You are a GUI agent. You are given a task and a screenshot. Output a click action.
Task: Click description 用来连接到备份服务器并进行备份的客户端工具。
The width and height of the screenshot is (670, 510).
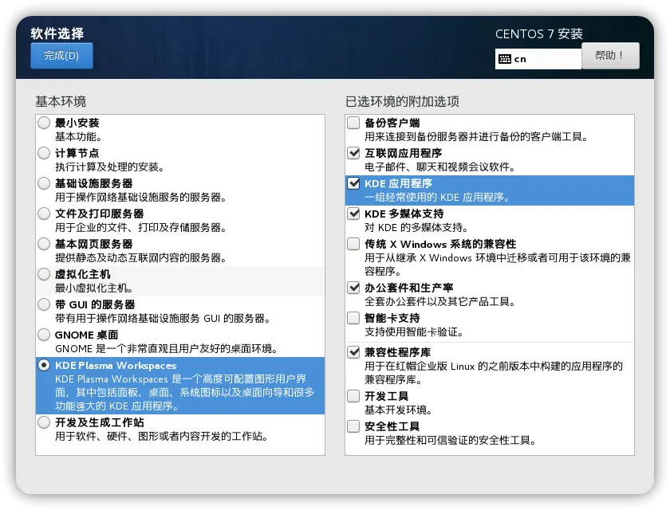[x=477, y=137]
